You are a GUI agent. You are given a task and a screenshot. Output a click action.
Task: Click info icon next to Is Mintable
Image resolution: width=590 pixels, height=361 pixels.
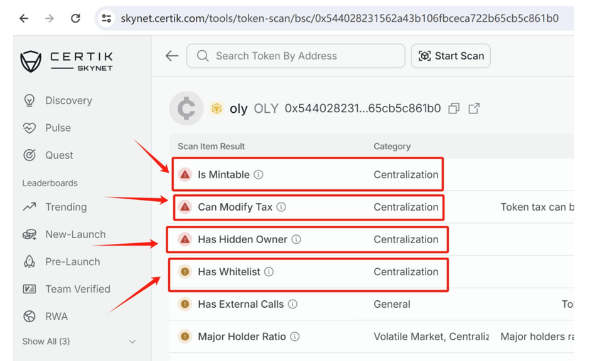[259, 175]
